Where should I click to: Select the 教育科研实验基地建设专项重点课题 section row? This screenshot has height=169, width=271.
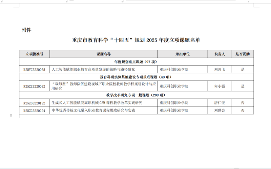tap(135, 77)
